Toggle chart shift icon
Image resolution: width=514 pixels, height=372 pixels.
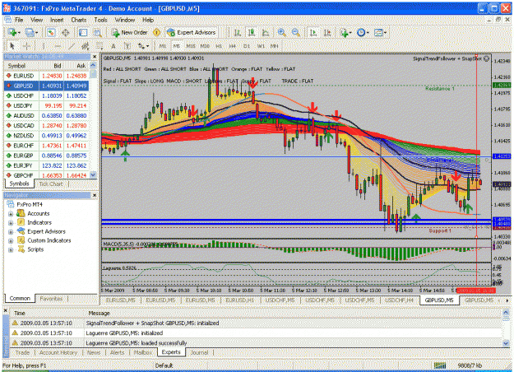pos(327,32)
